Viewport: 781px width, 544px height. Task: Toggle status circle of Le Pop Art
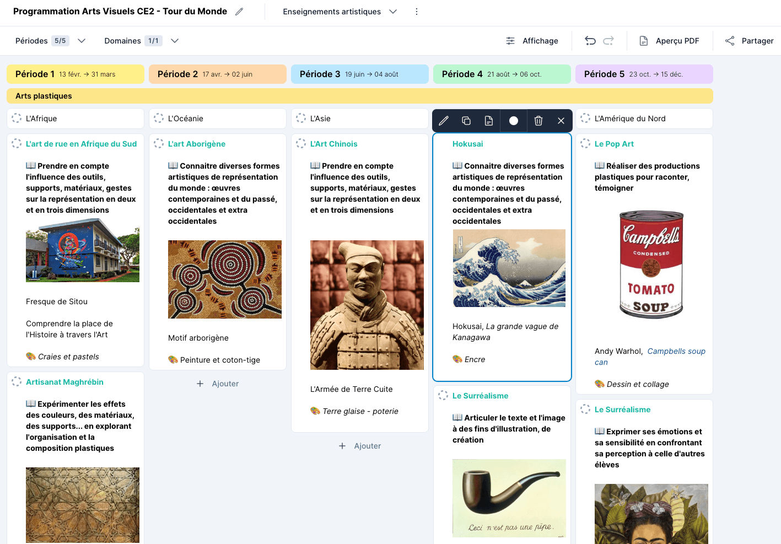[585, 144]
